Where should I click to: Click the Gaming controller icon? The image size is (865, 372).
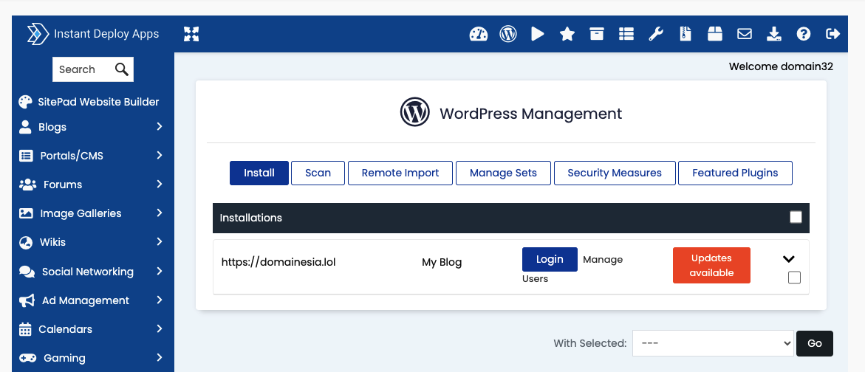pos(27,358)
